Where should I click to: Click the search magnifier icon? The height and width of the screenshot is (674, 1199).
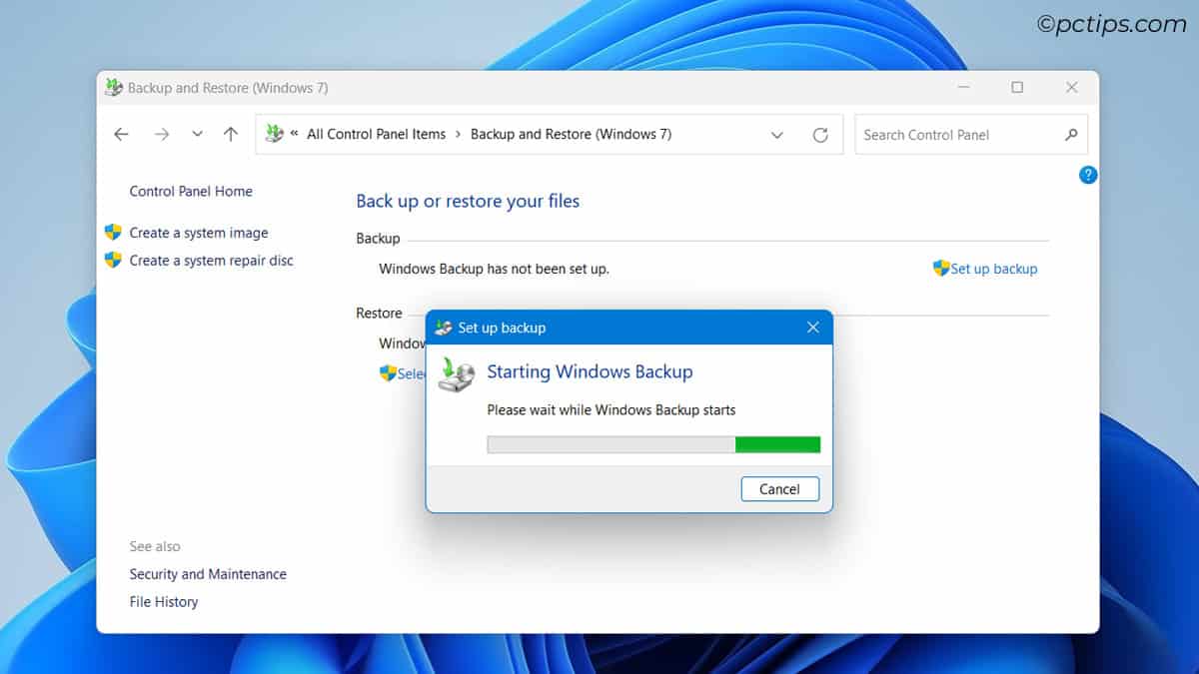coord(1071,135)
